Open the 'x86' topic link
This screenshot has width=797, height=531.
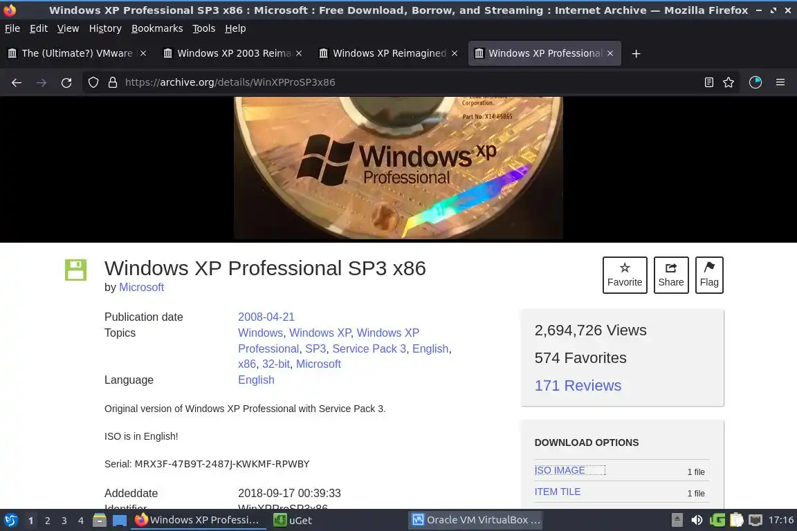click(x=247, y=364)
